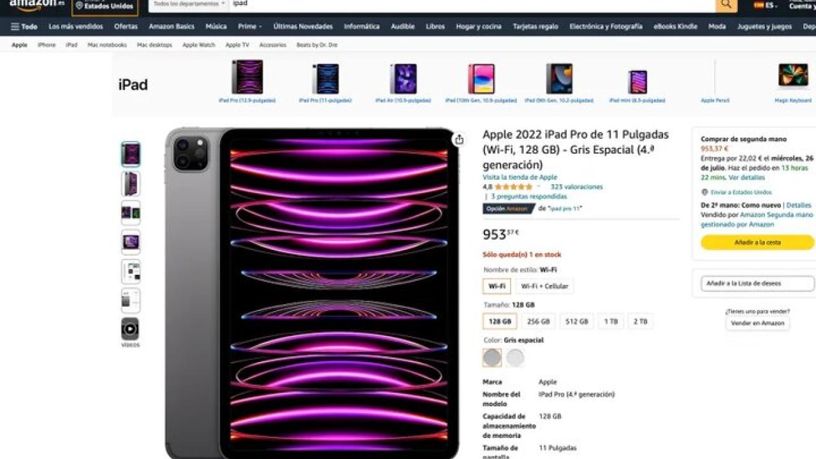The image size is (816, 459).
Task: Expand rating breakdown arrow beside stars
Action: [539, 187]
